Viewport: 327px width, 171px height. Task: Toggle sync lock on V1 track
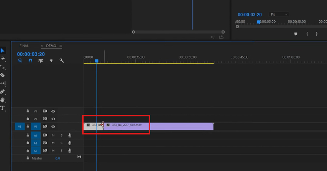coord(45,126)
